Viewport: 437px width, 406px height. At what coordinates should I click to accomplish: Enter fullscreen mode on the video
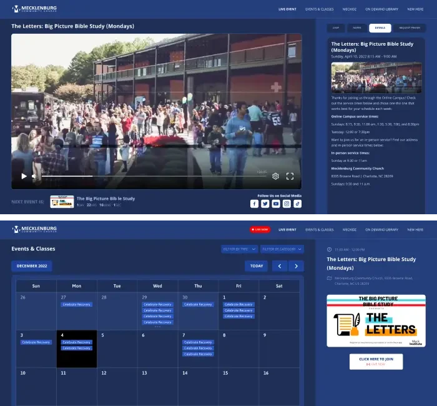coord(290,176)
